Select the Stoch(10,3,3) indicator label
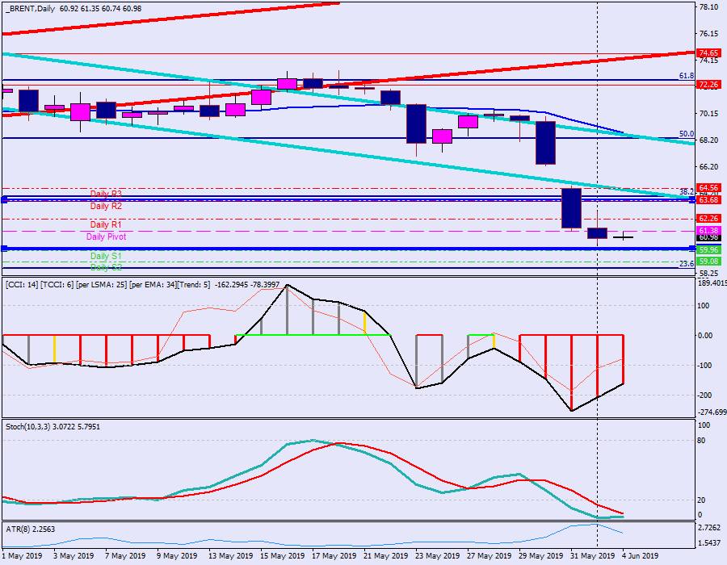 36,425
